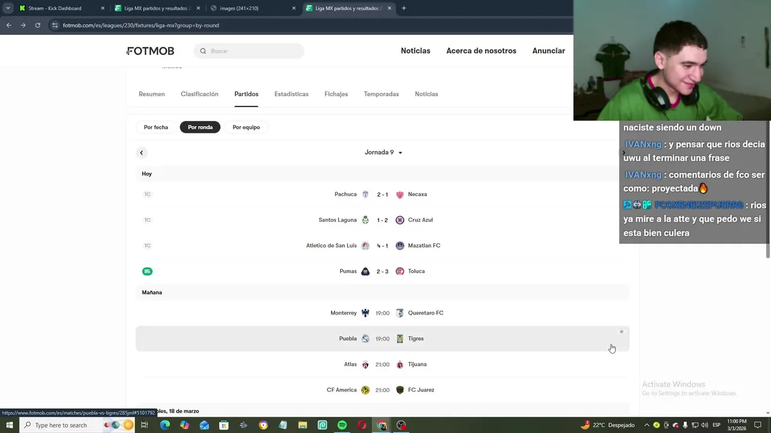The image size is (771, 433).
Task: Open Acerca de nosotros link
Action: 481,51
